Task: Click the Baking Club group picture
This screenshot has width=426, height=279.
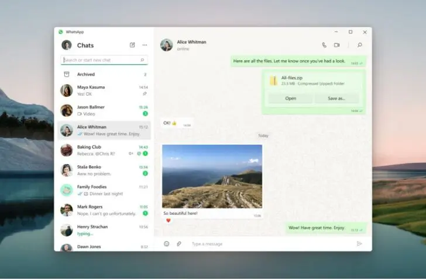Action: [67, 151]
